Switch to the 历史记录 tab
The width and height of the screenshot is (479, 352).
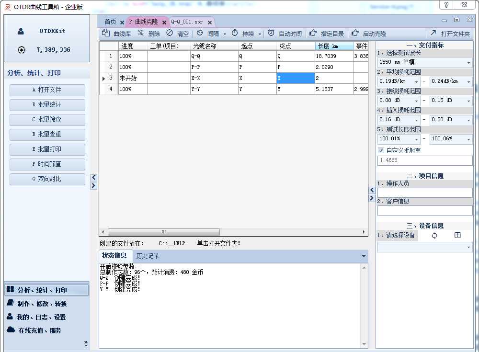click(x=148, y=256)
